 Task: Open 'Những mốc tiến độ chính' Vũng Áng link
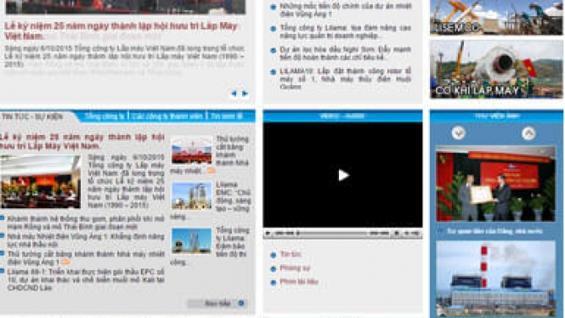click(345, 10)
